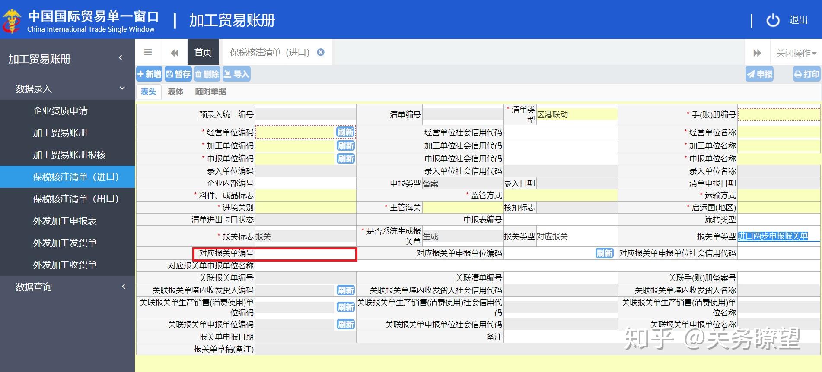Click the 清单类型 field showing 区港联动
Image resolution: width=822 pixels, height=372 pixels.
[577, 114]
